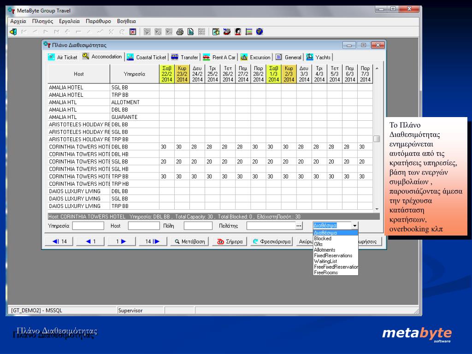Click the exit door icon in the toolbar

click(x=13, y=32)
